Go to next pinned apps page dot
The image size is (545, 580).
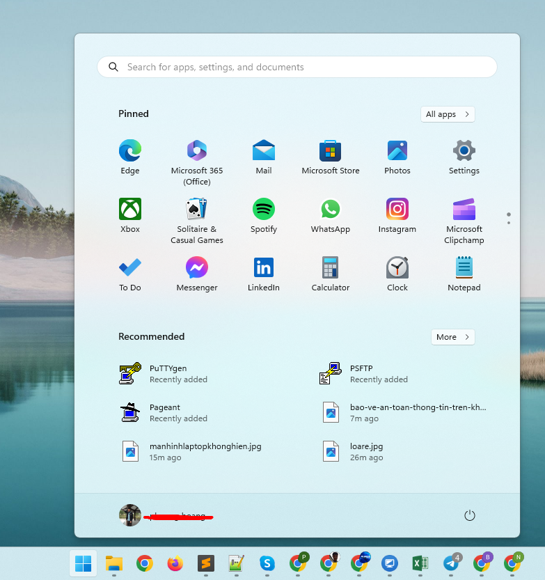(x=509, y=223)
